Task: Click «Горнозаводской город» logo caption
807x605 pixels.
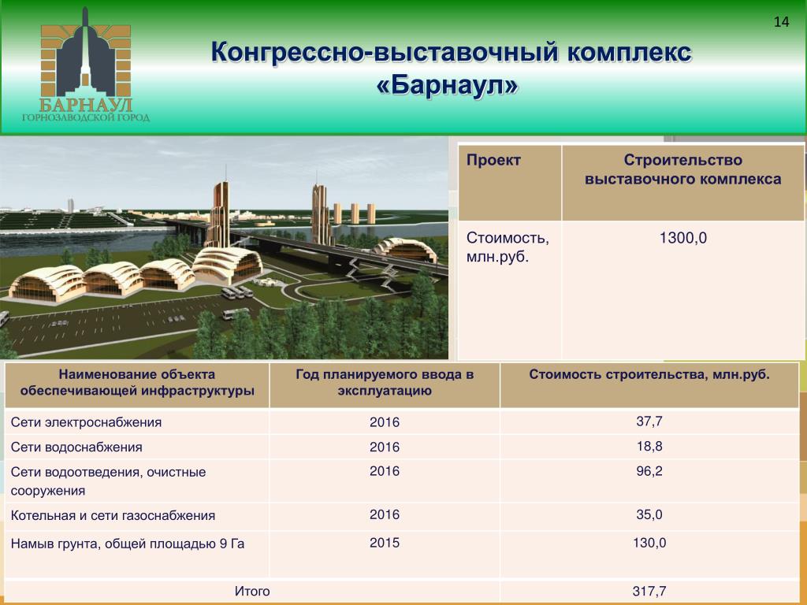Action: pyautogui.click(x=85, y=117)
